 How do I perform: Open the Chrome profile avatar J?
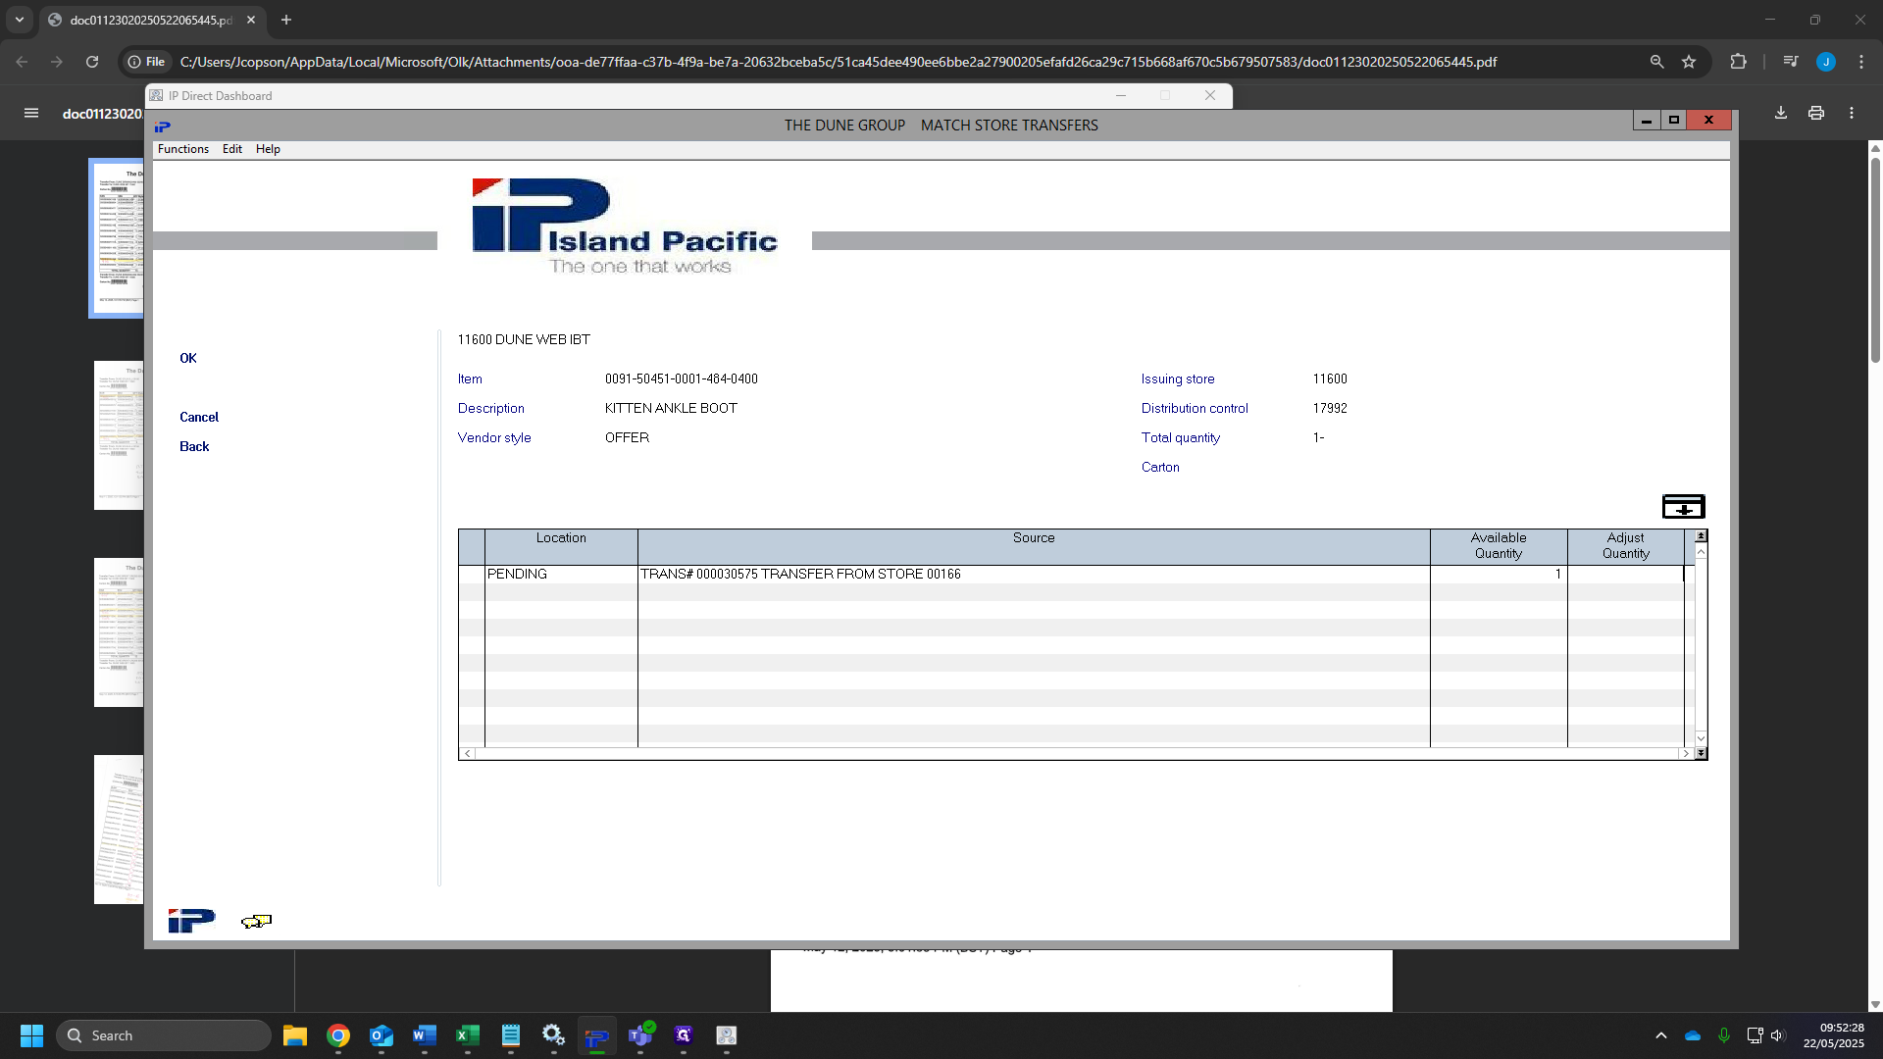pos(1826,62)
